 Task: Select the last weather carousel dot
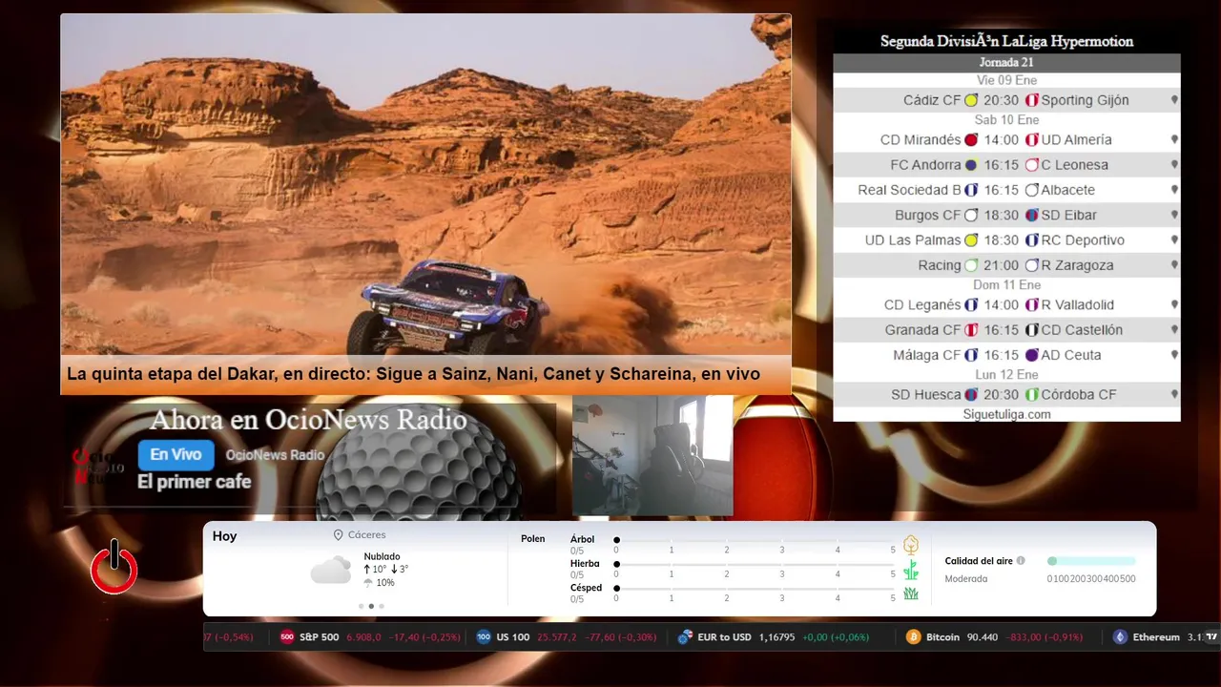(x=382, y=606)
